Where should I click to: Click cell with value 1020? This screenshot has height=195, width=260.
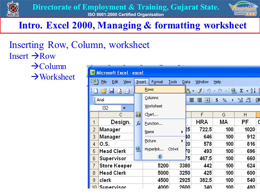click(x=245, y=129)
